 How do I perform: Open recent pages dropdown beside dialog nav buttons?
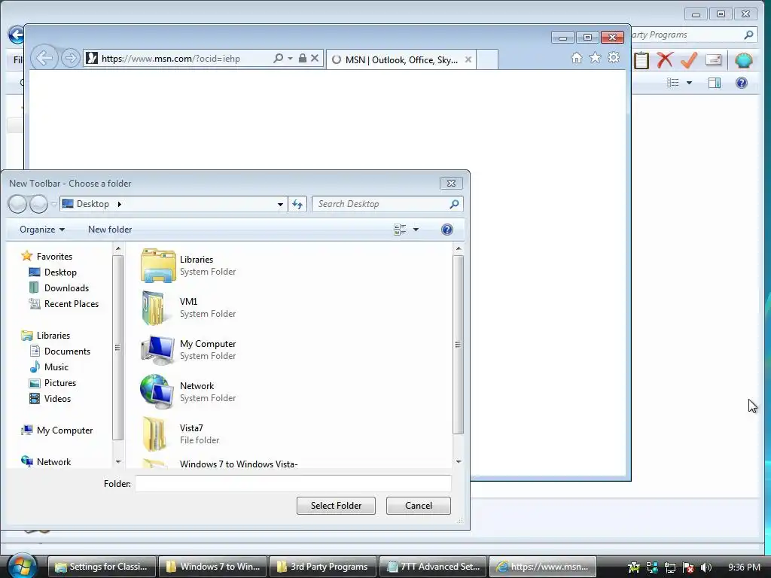[53, 204]
